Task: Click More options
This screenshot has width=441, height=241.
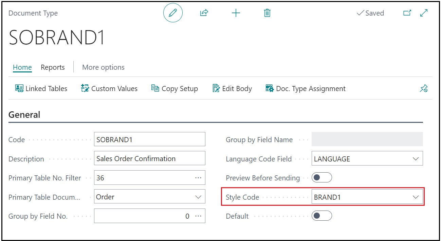Action: coord(103,67)
